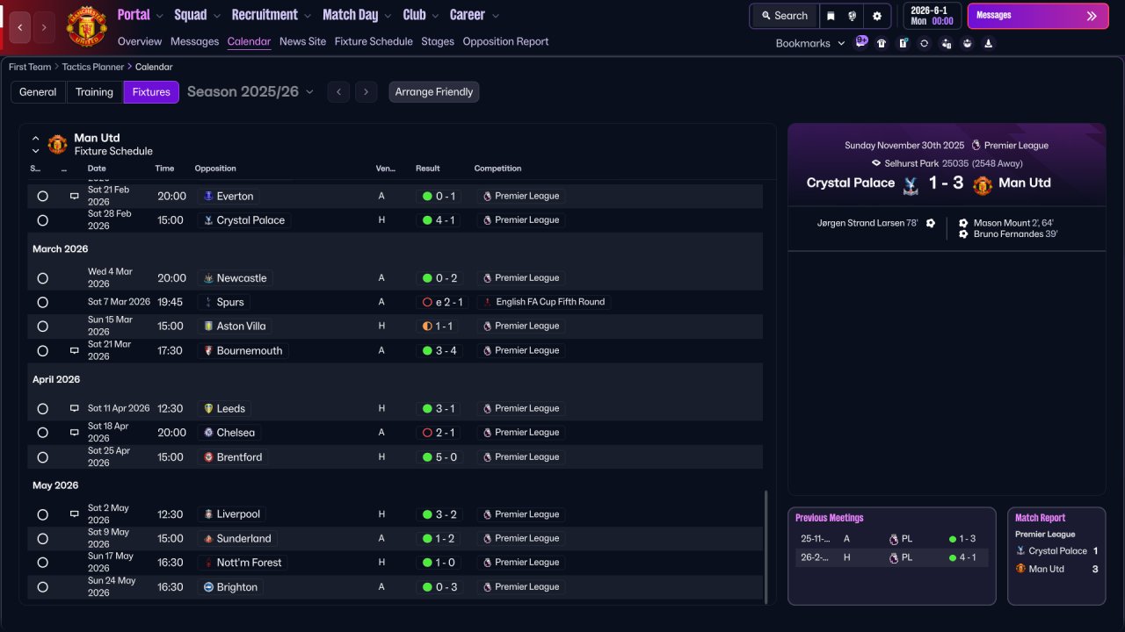The width and height of the screenshot is (1125, 632).
Task: Click the Everton club badge in fixtures list
Action: [208, 196]
